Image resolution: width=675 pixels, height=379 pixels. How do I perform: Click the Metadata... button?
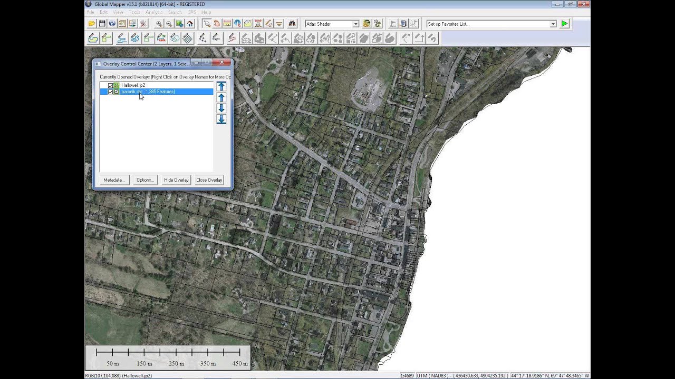click(x=114, y=180)
